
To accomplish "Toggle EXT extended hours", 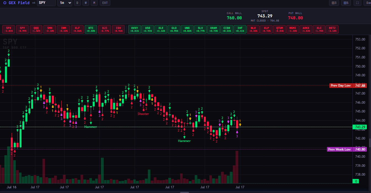I will coord(105,3).
